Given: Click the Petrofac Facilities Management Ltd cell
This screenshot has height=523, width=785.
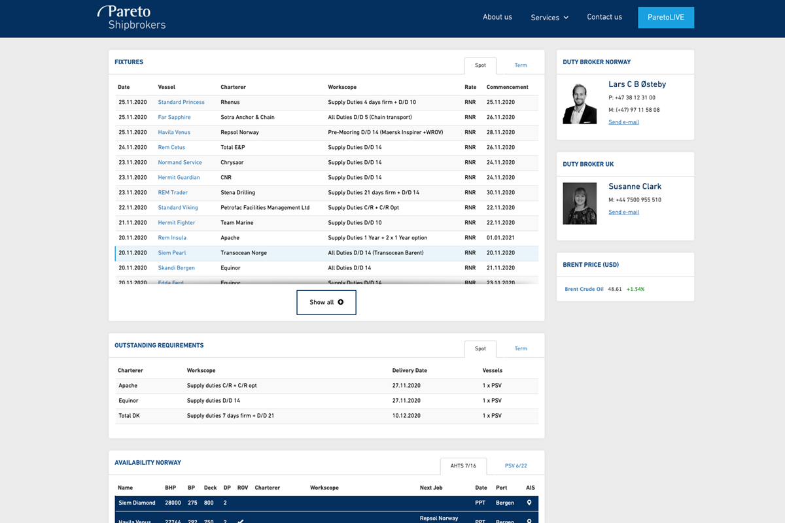Looking at the screenshot, I should pos(265,207).
